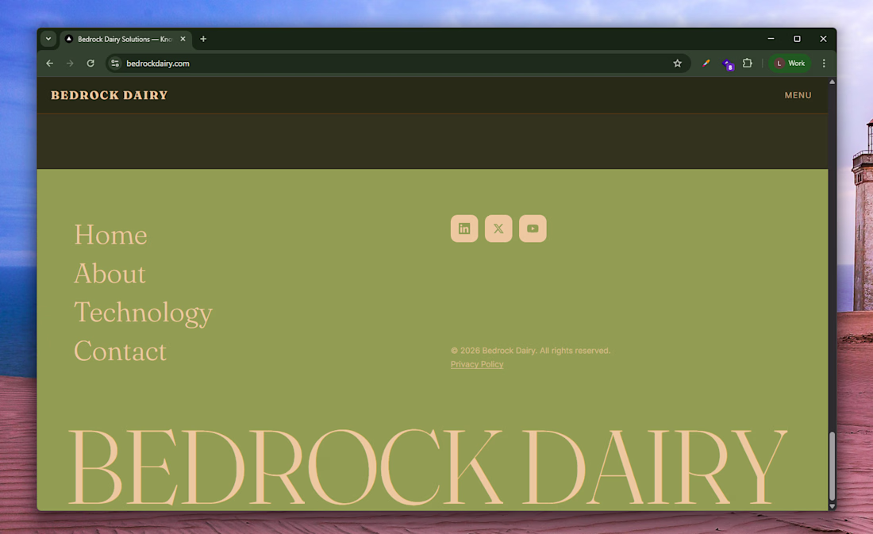Open a new browser tab
873x534 pixels.
(203, 39)
